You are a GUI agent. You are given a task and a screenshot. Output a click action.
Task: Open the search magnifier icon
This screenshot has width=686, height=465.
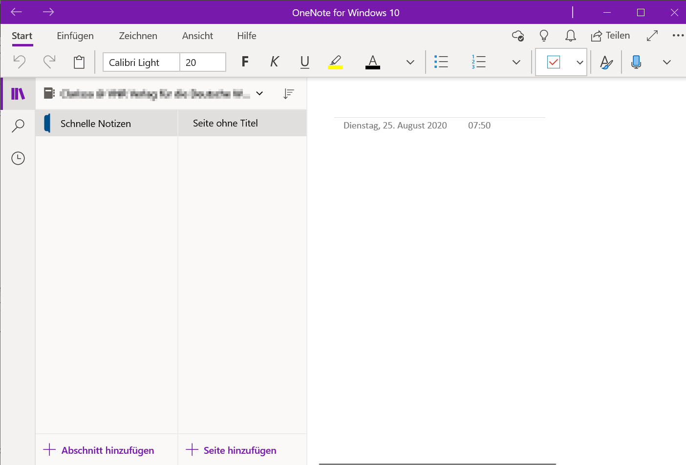pos(18,126)
